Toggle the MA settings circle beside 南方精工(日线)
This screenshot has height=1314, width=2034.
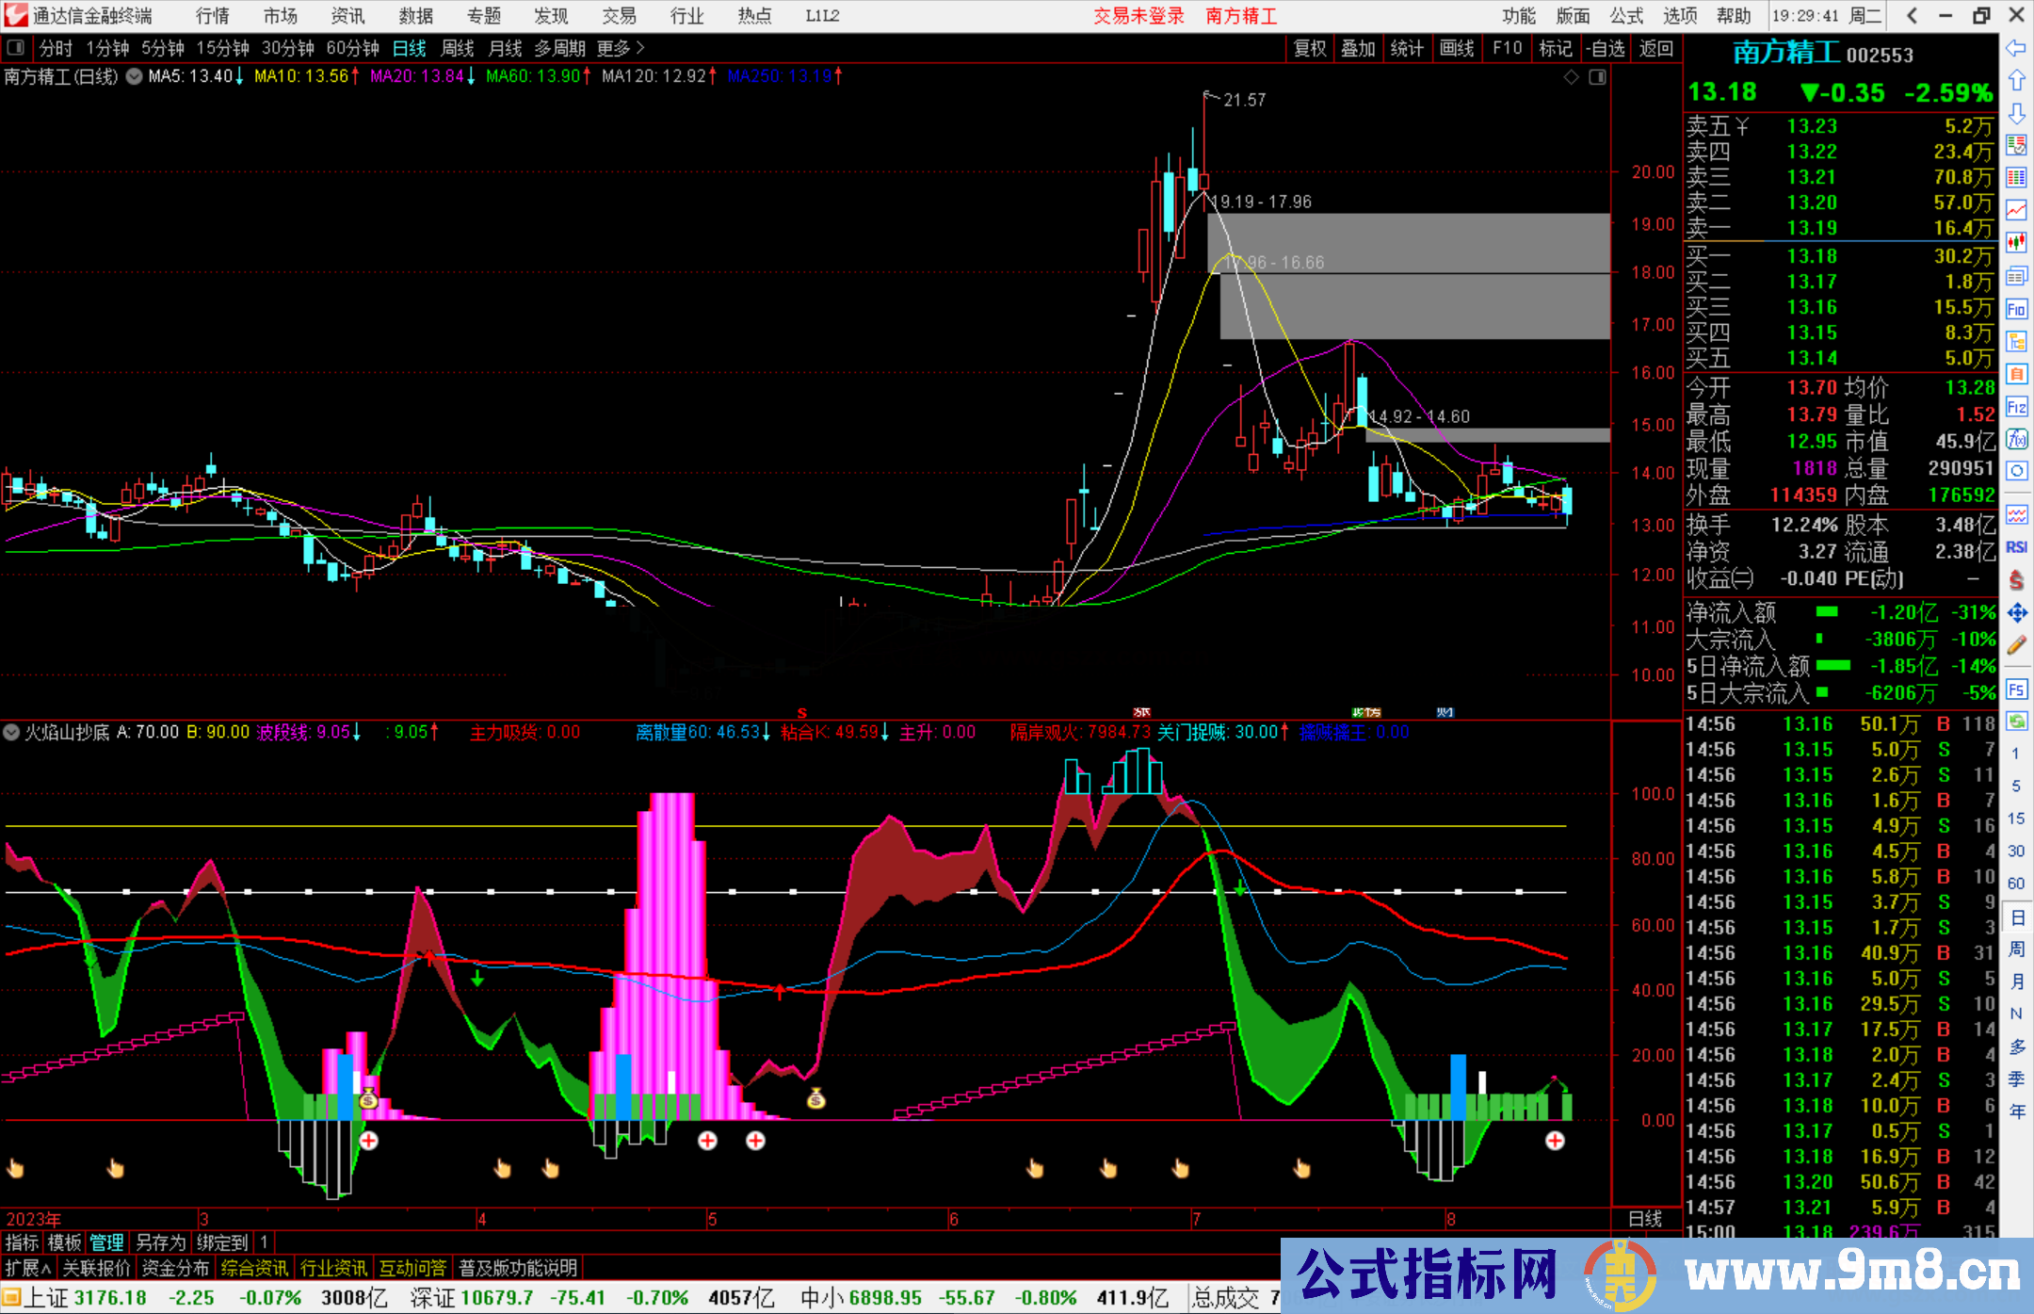[x=135, y=76]
